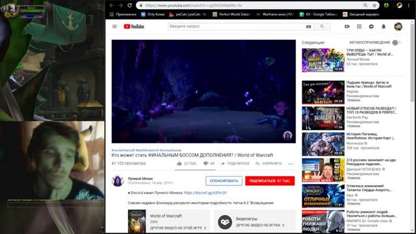Like the video with thumbs up
Screen dimensions: 416x234
187,163
